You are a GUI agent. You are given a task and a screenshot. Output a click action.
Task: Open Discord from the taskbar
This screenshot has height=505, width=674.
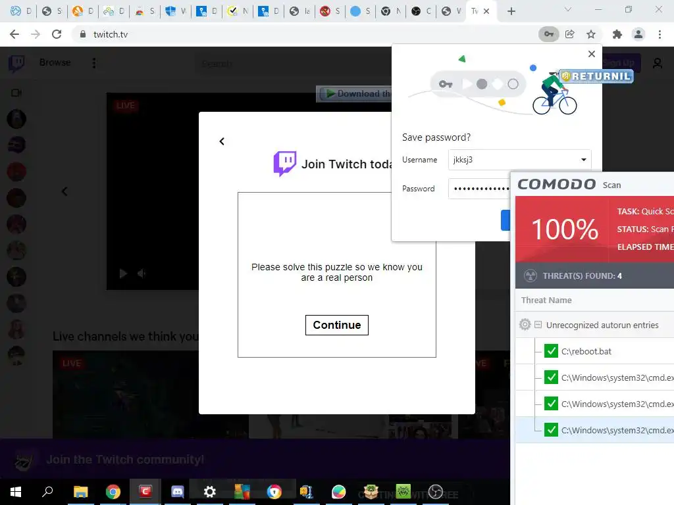point(178,492)
